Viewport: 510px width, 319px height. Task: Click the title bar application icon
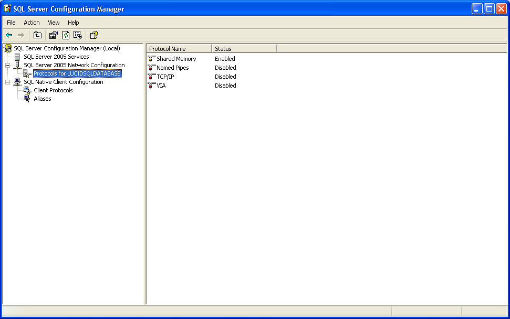[7, 9]
